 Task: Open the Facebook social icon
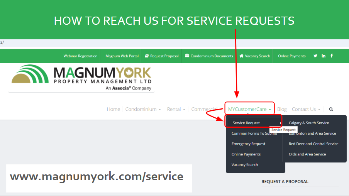coord(332,56)
